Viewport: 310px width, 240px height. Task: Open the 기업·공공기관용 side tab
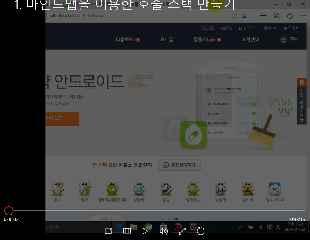(x=302, y=101)
